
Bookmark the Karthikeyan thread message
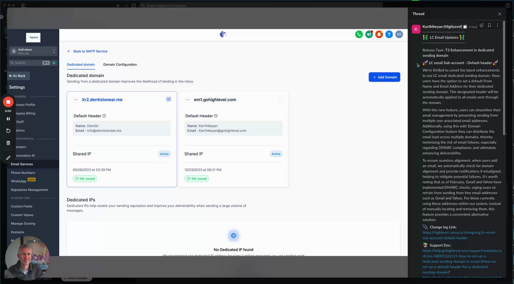490,25
